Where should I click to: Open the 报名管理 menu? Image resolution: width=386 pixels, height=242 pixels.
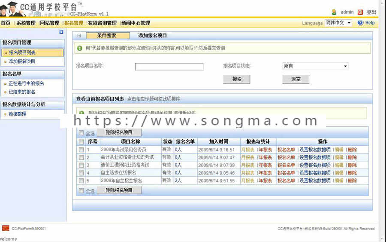click(x=74, y=23)
